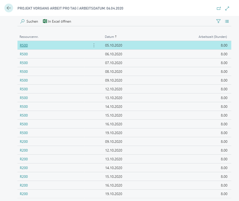The image size is (239, 201).
Task: Expand page to full screen icon
Action: (227, 8)
